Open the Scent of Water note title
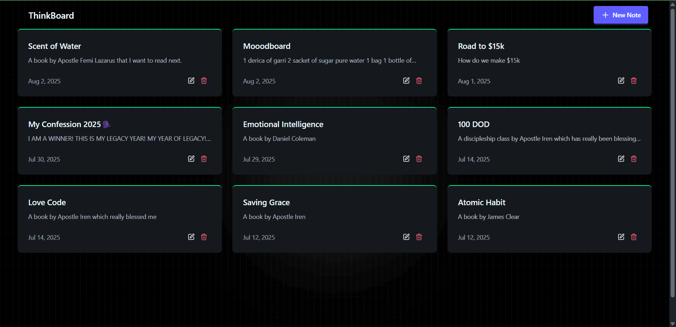Viewport: 676px width, 327px height. pos(55,46)
